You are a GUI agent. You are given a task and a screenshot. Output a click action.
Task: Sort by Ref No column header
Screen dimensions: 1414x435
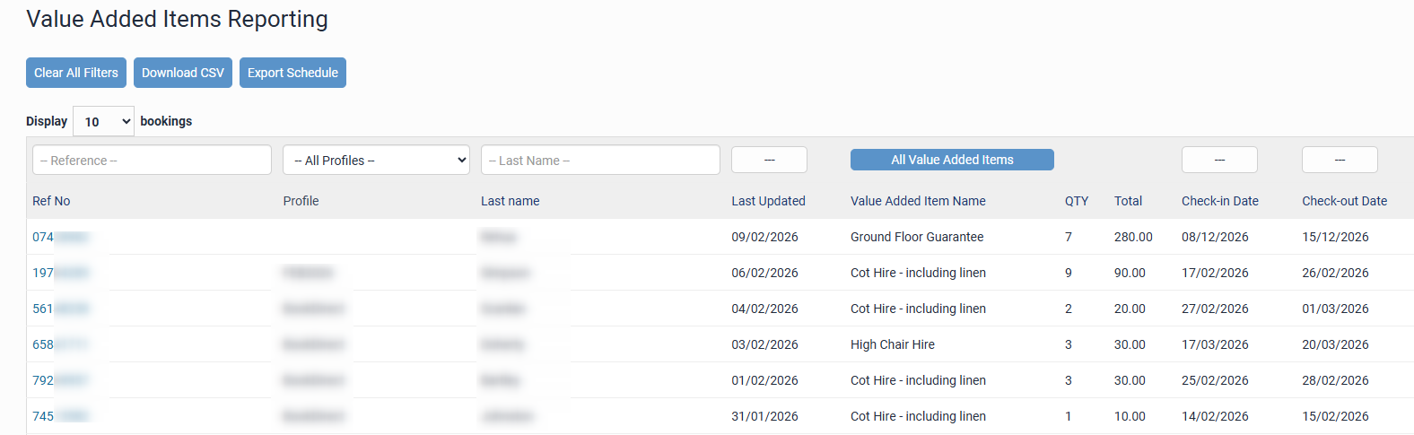[51, 201]
